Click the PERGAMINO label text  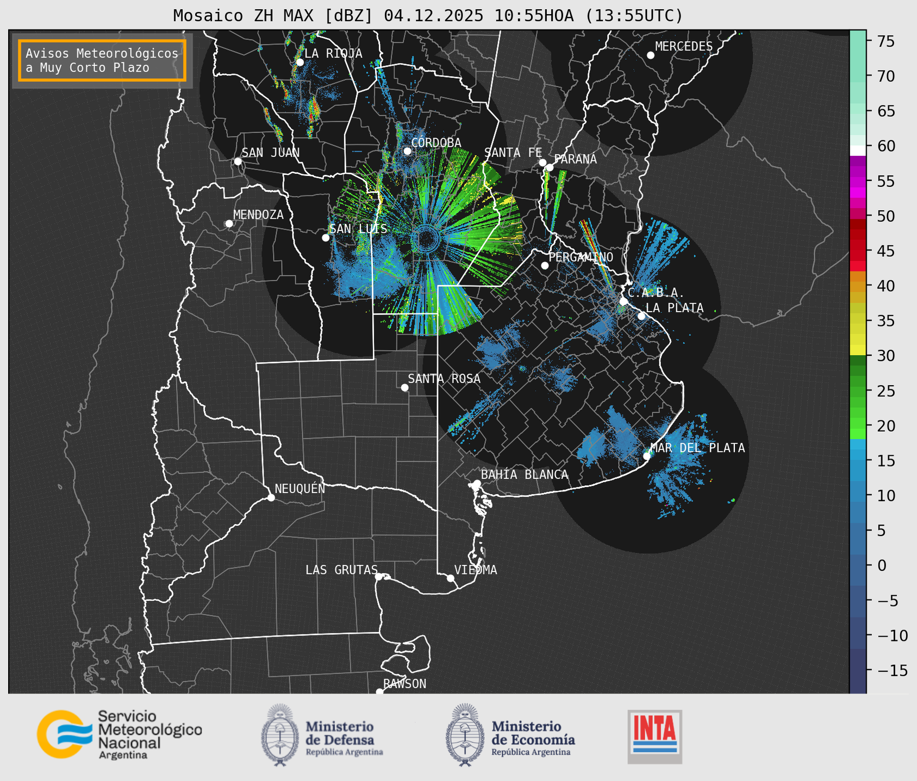click(x=581, y=257)
